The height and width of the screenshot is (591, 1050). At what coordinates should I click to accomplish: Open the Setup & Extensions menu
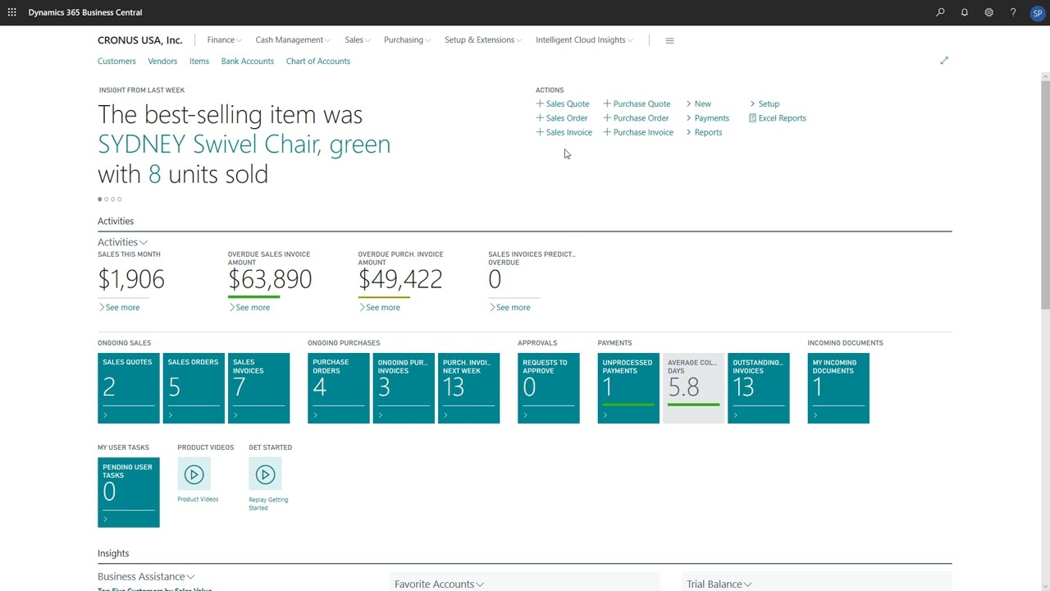pos(483,40)
